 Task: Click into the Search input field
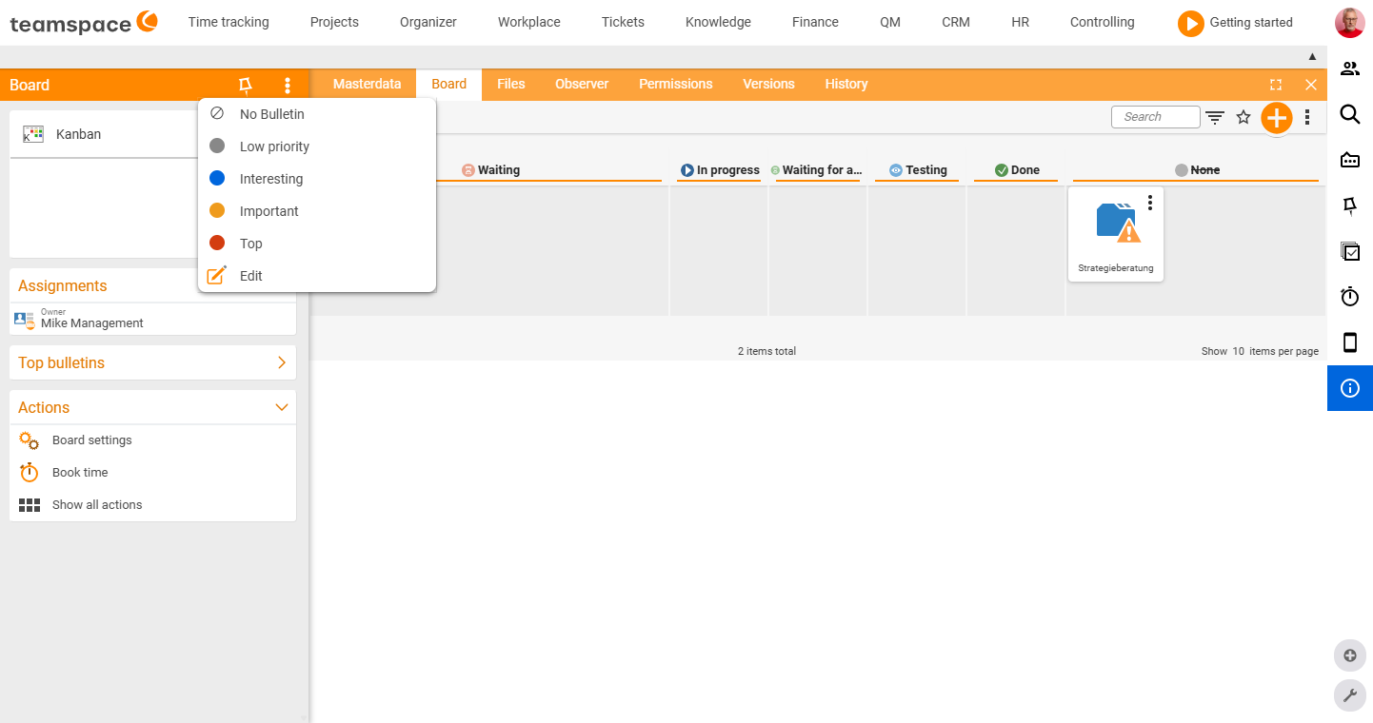point(1156,117)
